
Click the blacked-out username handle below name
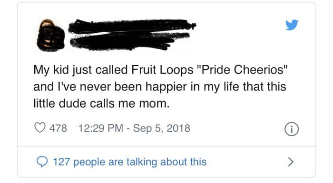point(129,42)
